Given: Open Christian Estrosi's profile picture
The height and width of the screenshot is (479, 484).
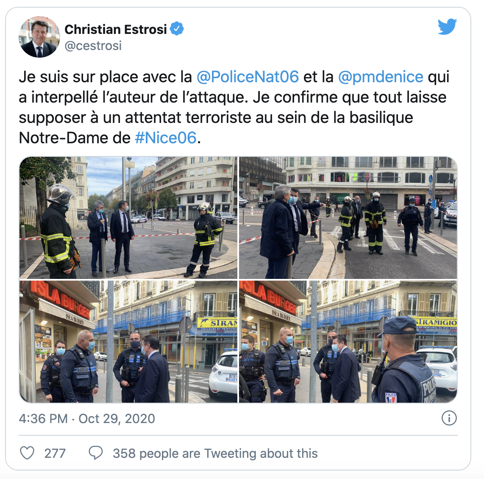Looking at the screenshot, I should tap(39, 37).
